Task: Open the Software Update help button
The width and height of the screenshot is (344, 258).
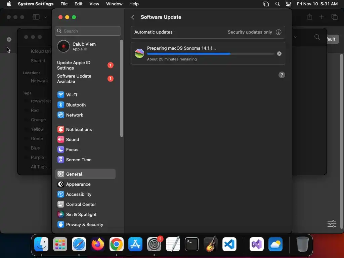Action: pyautogui.click(x=282, y=75)
